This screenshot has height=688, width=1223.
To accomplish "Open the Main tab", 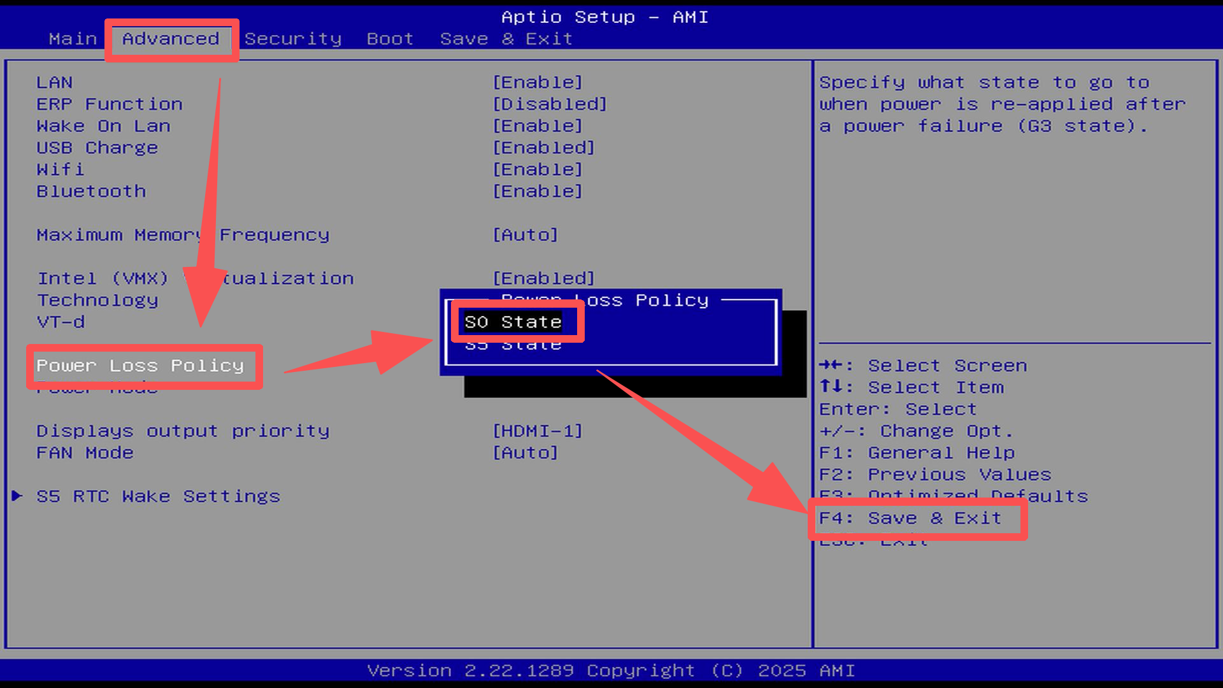I will [x=73, y=39].
